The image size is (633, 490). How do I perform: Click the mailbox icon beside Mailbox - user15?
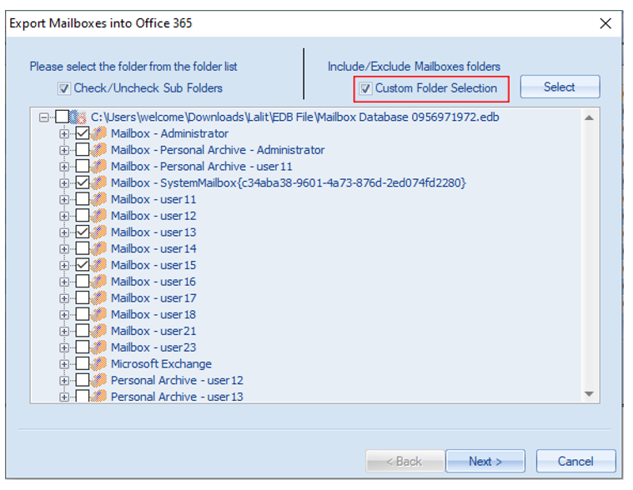click(x=99, y=265)
